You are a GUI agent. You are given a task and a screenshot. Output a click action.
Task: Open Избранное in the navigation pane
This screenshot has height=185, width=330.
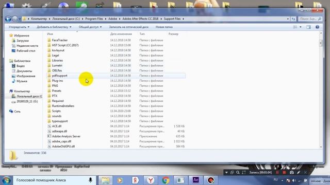point(22,35)
